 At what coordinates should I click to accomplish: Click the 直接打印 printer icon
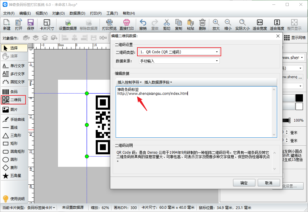[127, 25]
